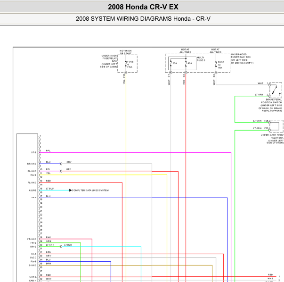This screenshot has height=282, width=284.
Task: Click the "FL-GND" pin label
Action: pyautogui.click(x=32, y=182)
